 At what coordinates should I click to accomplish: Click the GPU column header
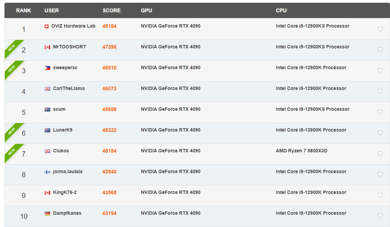pos(146,11)
